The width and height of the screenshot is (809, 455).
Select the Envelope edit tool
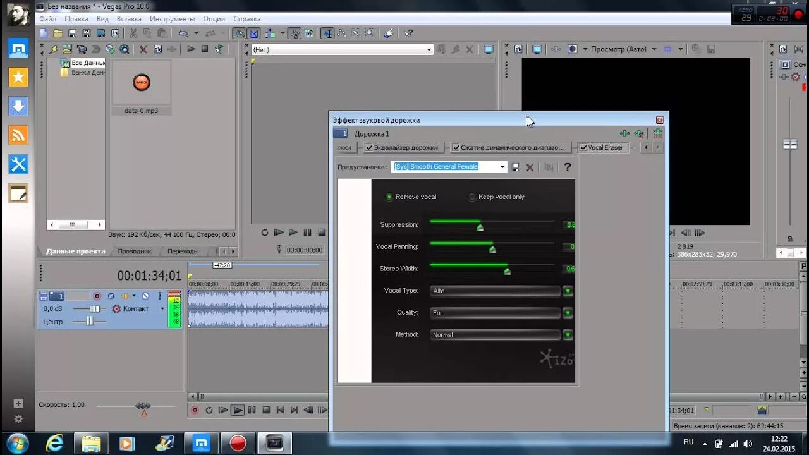pyautogui.click(x=341, y=33)
